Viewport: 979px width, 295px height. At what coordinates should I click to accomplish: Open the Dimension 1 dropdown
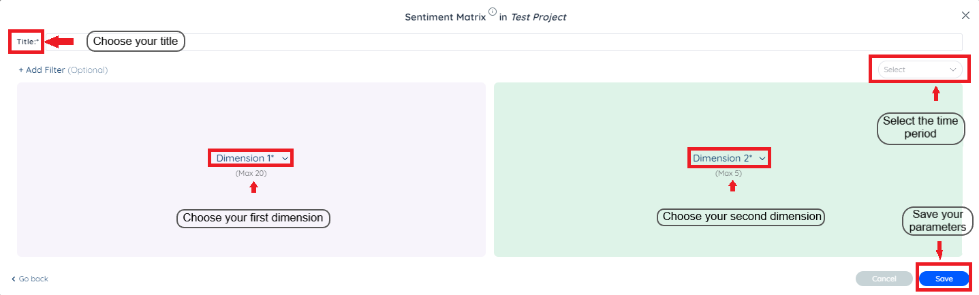point(251,158)
